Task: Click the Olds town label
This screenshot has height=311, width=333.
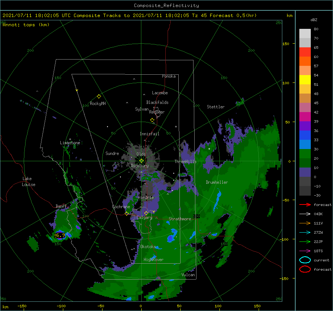Action: pyautogui.click(x=141, y=154)
